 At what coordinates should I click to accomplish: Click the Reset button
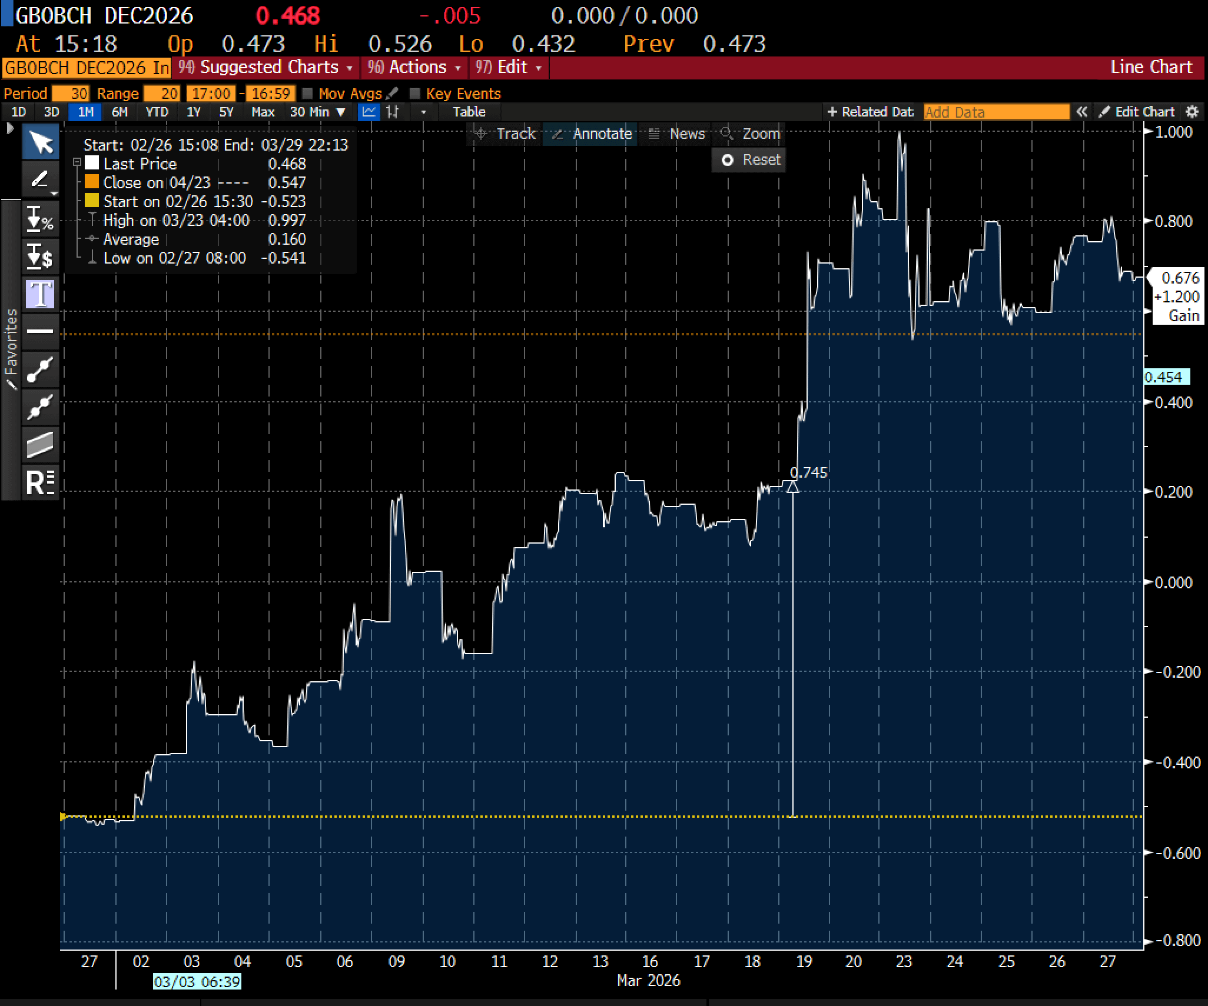749,159
